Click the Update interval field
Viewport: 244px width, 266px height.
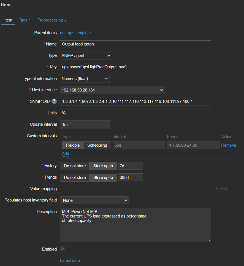[85, 125]
